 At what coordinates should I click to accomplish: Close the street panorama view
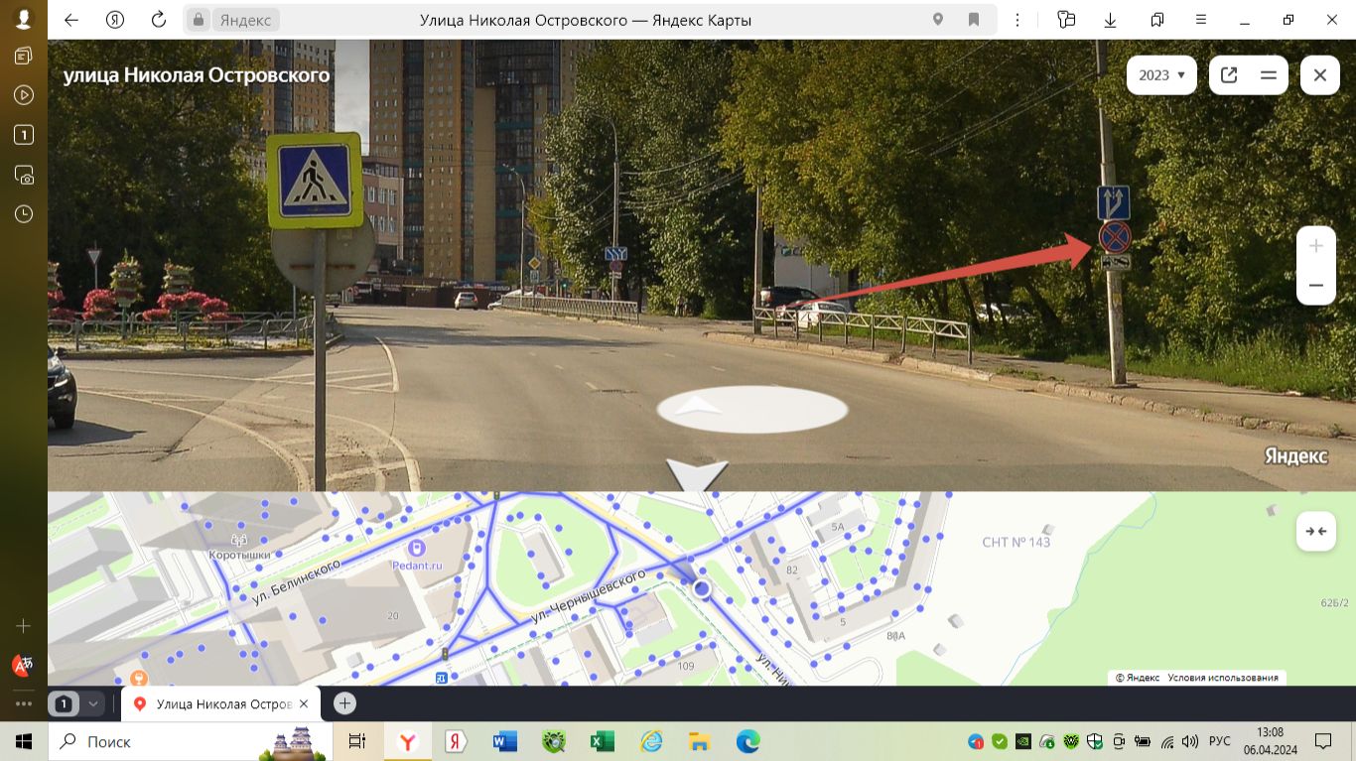click(1320, 75)
